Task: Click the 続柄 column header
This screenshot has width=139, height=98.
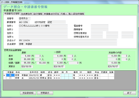Action: [43, 72]
